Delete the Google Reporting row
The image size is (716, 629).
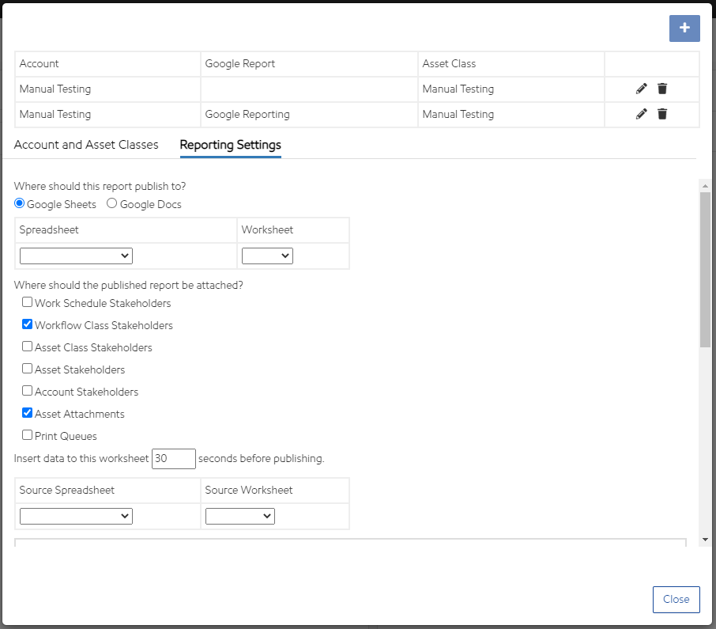(662, 114)
